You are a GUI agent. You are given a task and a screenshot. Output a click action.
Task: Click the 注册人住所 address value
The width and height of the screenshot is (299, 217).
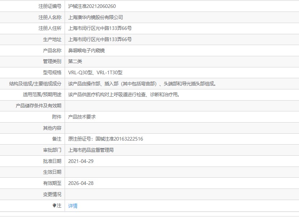(x=100, y=28)
